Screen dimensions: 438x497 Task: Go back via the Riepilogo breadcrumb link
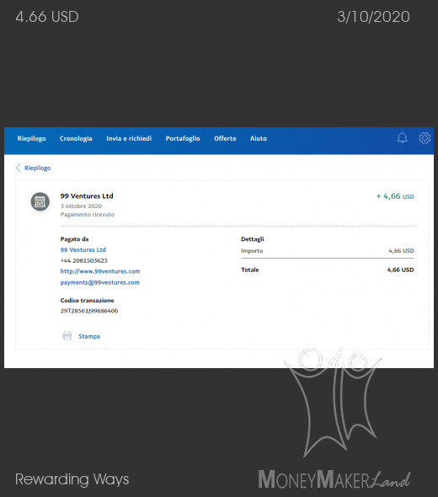[37, 168]
